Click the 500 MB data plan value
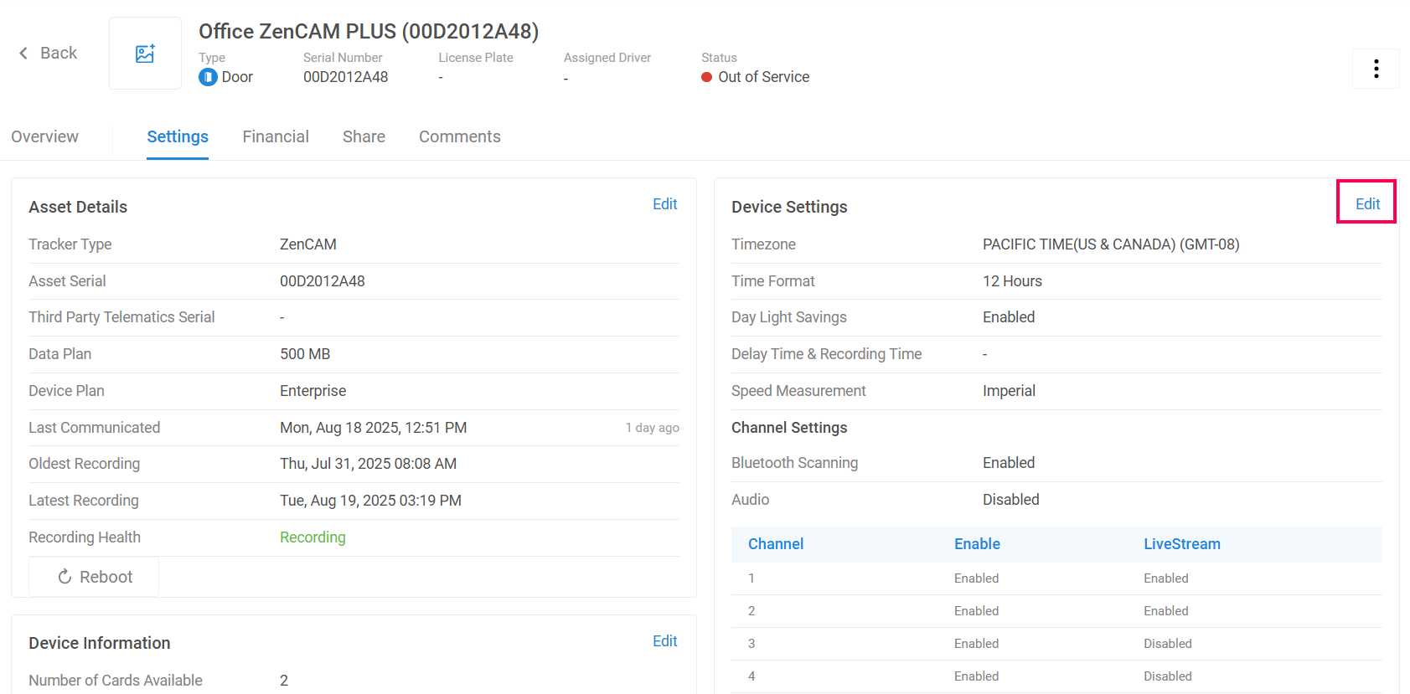The width and height of the screenshot is (1410, 694). coord(305,354)
